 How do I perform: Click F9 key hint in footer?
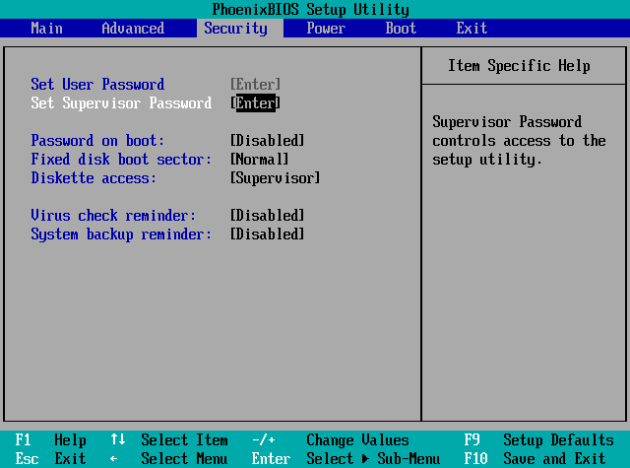click(x=472, y=439)
